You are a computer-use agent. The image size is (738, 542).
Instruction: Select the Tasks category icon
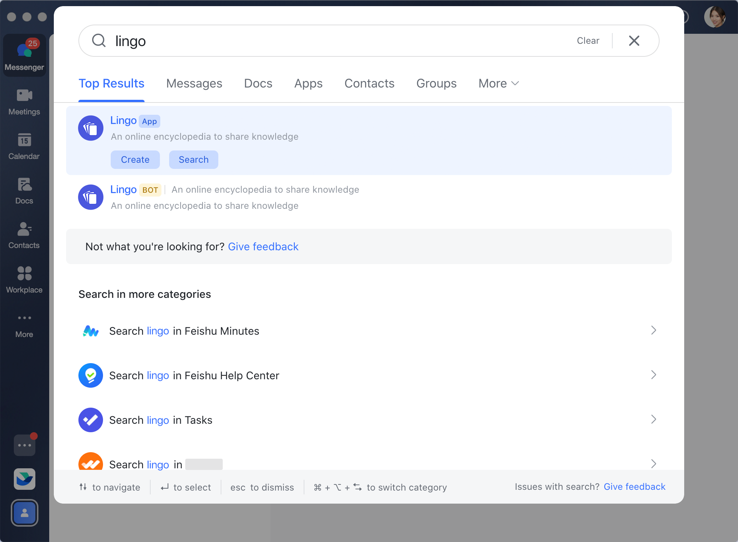coord(90,420)
